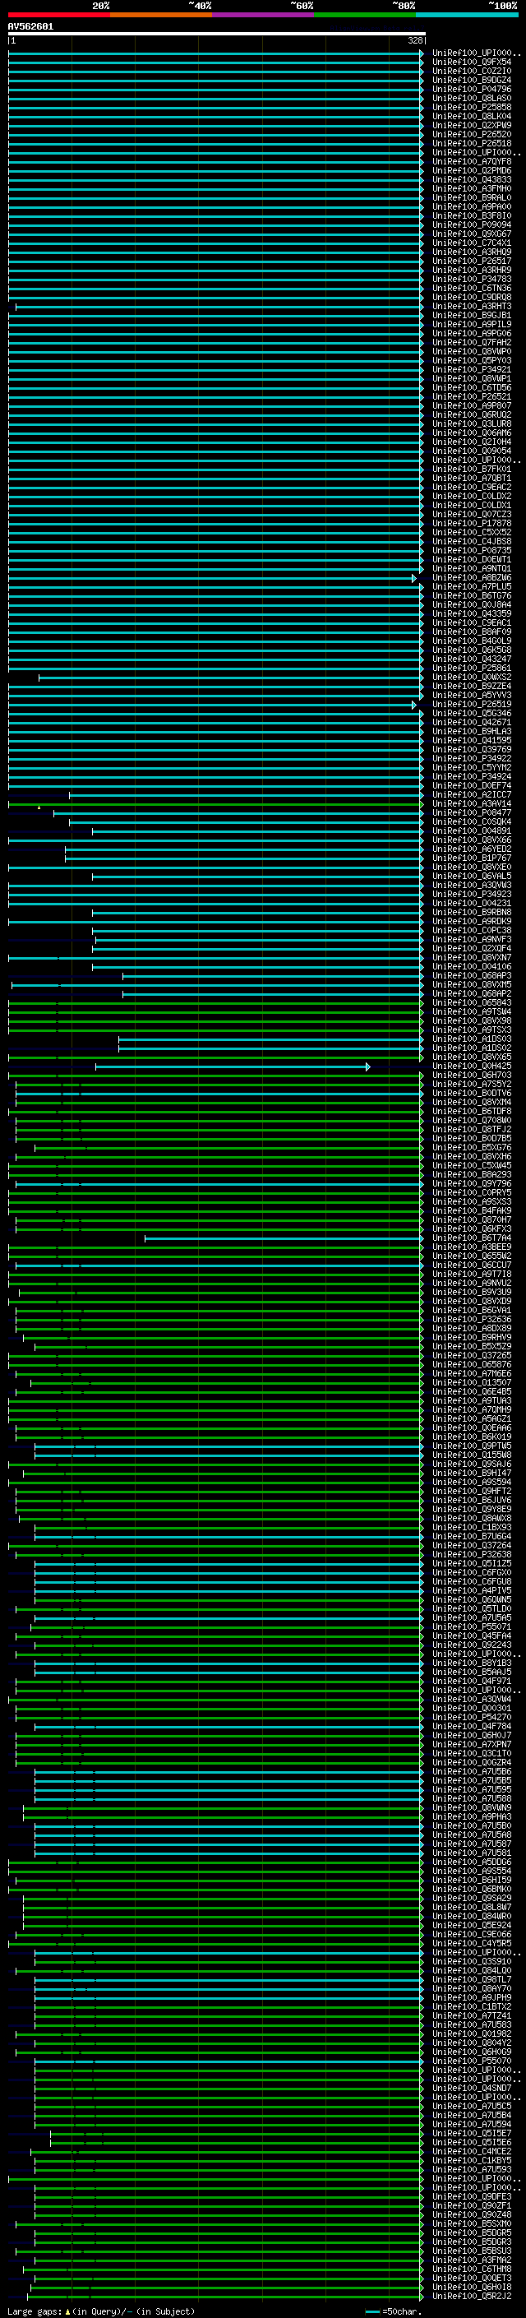
Task: Choose the UniRef100_Q6H703 label
Action: 472,1076
